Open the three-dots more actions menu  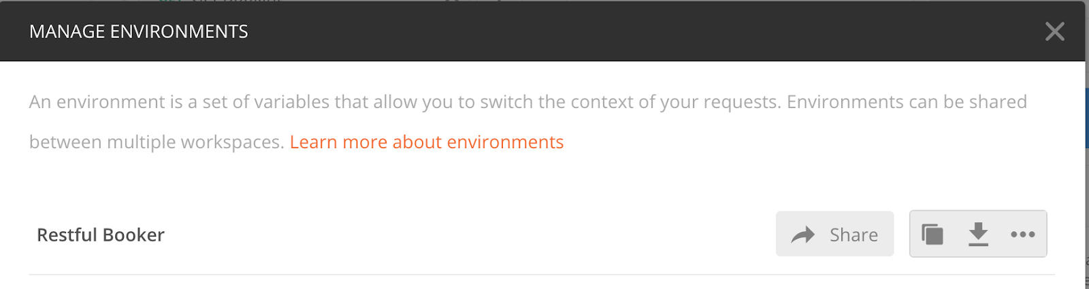coord(1022,235)
